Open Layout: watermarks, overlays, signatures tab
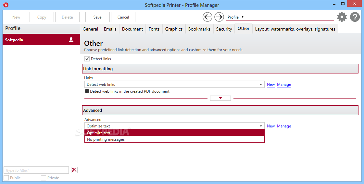 (x=295, y=29)
